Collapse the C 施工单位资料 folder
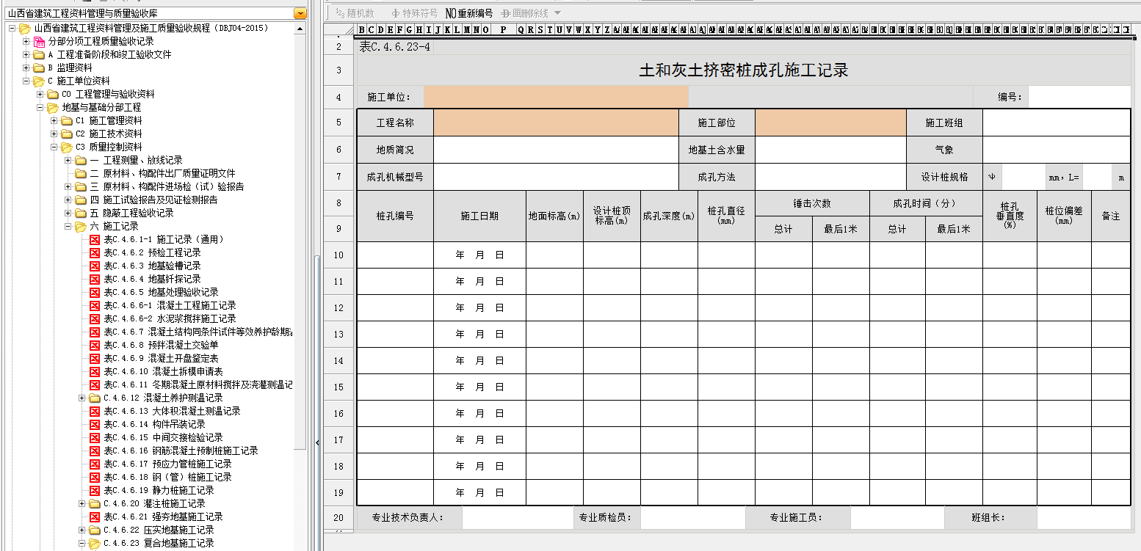Image resolution: width=1141 pixels, height=551 pixels. (x=26, y=81)
